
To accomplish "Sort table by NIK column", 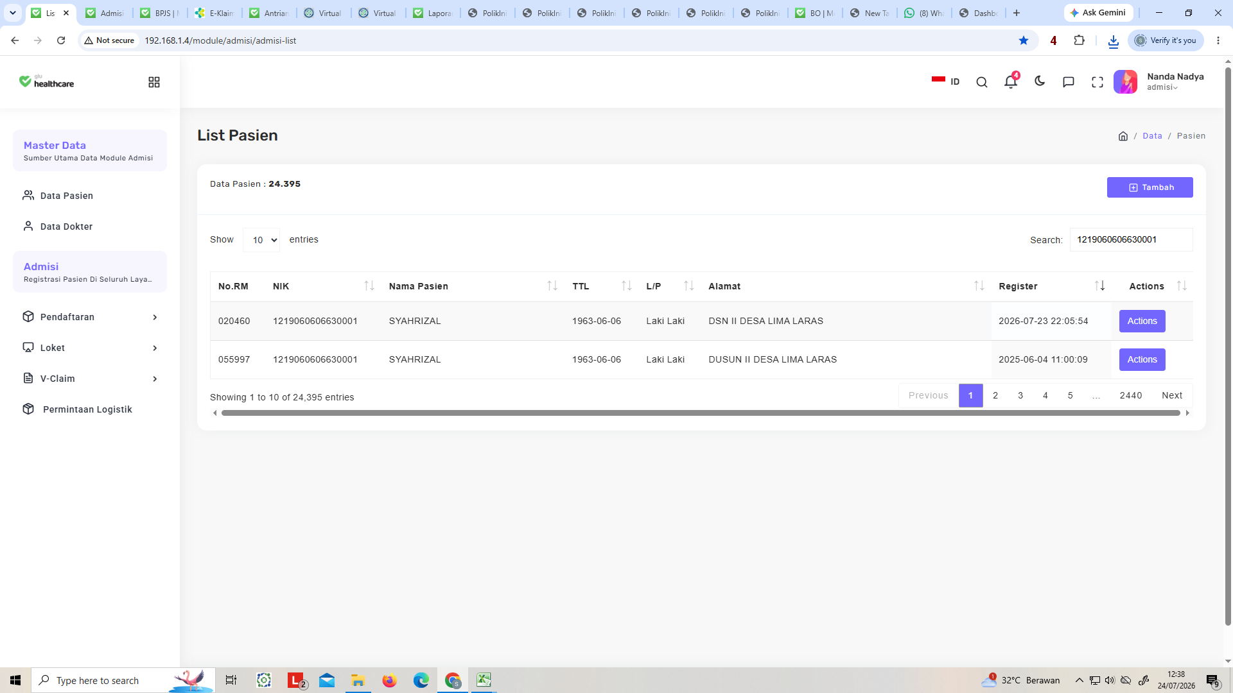I will pyautogui.click(x=323, y=286).
